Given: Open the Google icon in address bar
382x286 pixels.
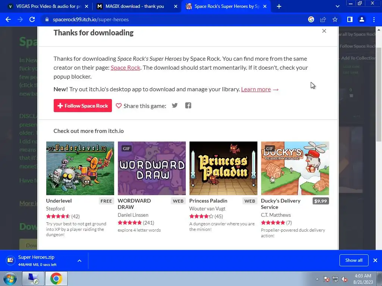Looking at the screenshot, I should pos(311,19).
